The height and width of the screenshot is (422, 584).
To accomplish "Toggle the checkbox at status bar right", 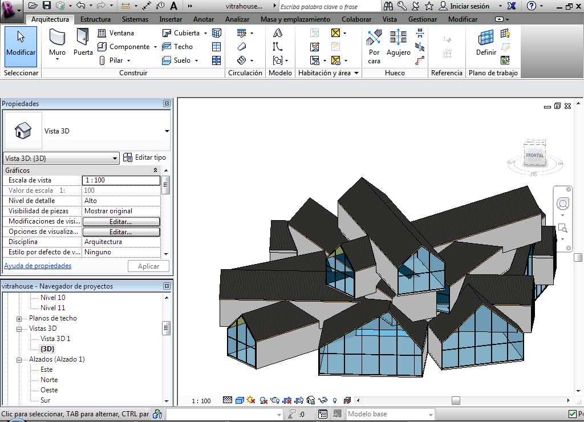I will tap(573, 414).
